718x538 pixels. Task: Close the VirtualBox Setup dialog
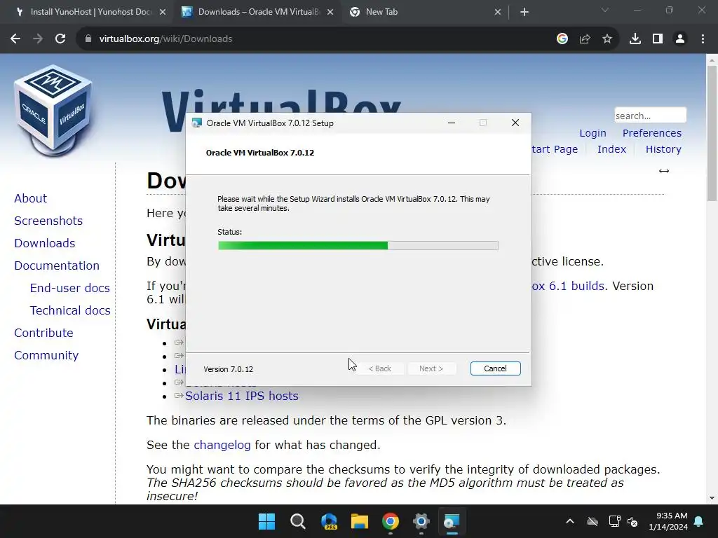(x=515, y=123)
